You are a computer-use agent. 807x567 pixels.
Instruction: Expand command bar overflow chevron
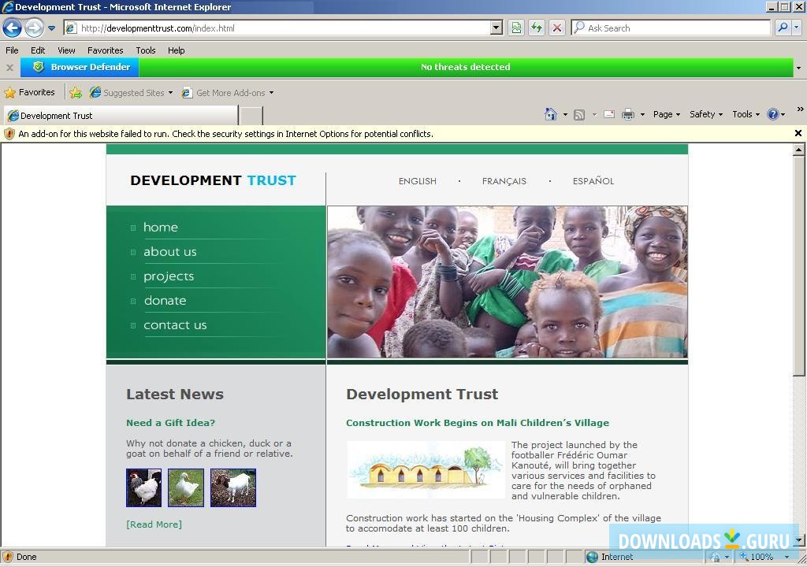[800, 109]
